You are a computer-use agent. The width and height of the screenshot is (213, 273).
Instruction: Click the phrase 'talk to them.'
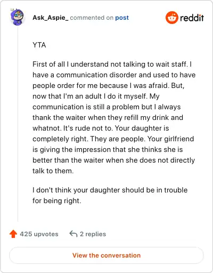click(x=53, y=171)
